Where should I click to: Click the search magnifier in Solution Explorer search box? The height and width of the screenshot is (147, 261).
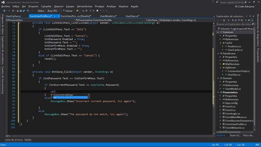[252, 24]
